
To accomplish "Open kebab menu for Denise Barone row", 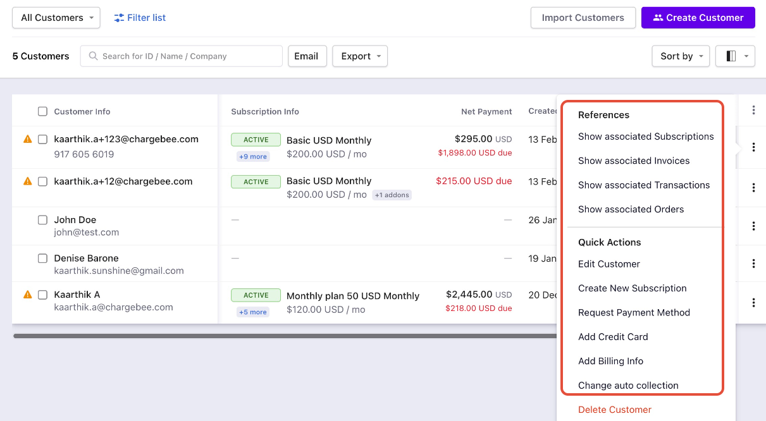I will (x=753, y=264).
